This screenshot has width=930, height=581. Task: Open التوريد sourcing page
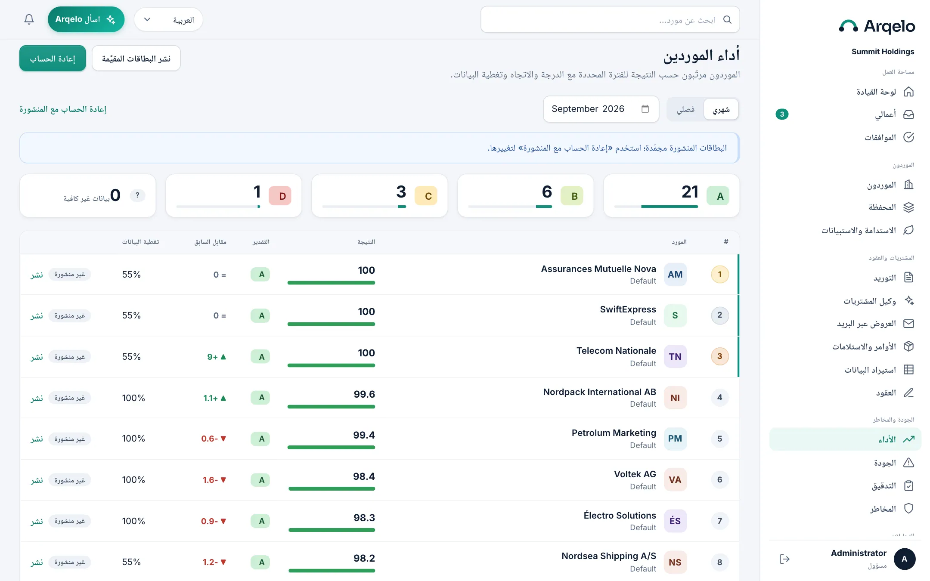(845, 278)
